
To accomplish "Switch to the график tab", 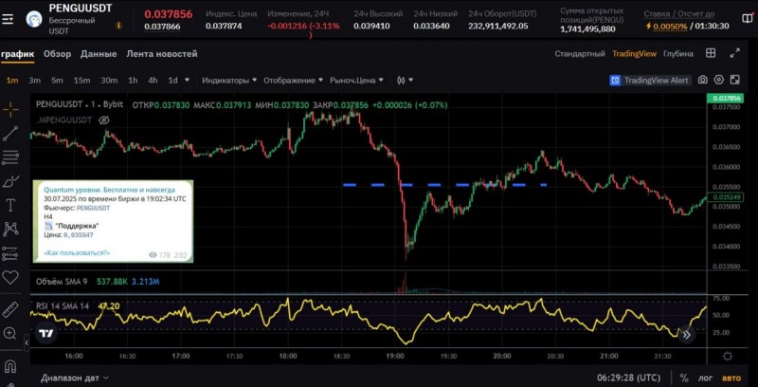I will pyautogui.click(x=17, y=54).
